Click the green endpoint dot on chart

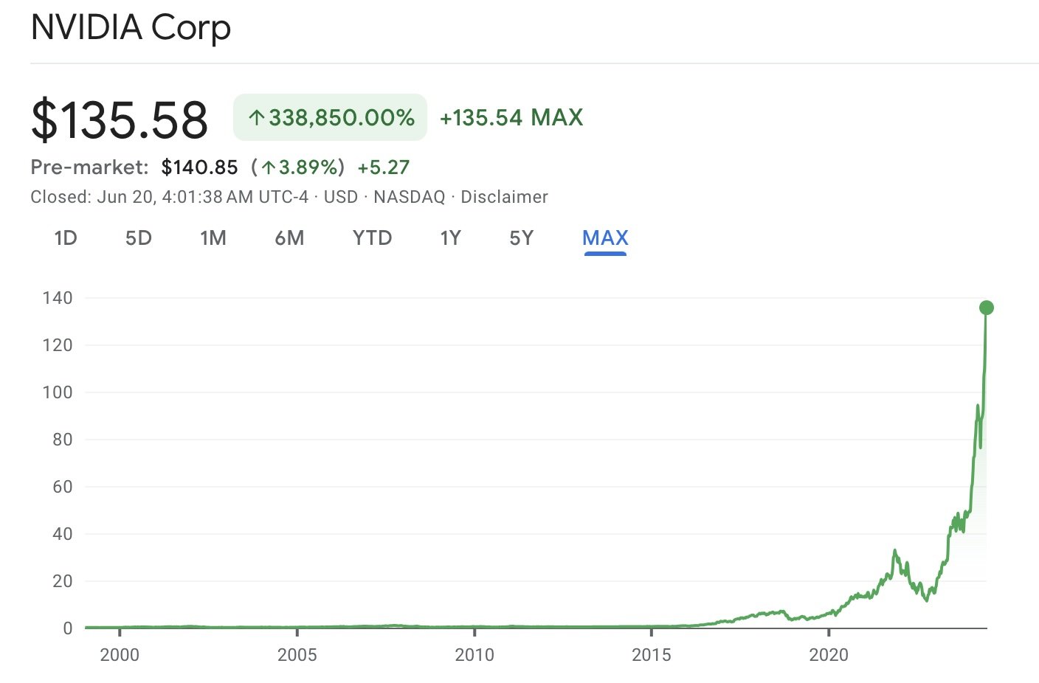click(987, 308)
